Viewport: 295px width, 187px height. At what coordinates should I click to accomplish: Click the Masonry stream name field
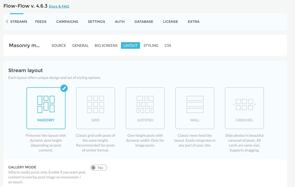pos(24,46)
